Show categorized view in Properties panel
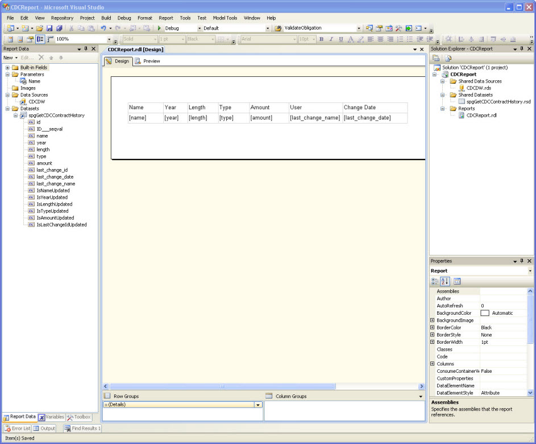Screen dimensions: 536x444 [x=435, y=281]
